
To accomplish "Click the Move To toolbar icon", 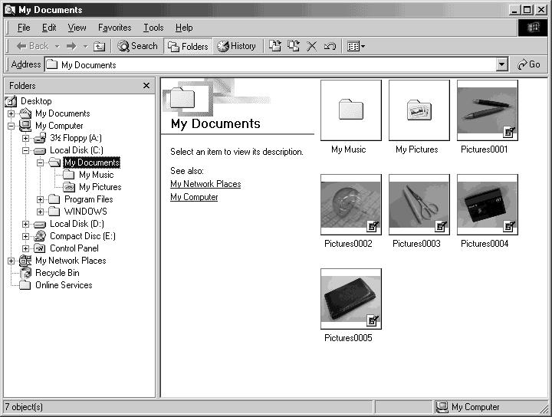I will pos(275,46).
